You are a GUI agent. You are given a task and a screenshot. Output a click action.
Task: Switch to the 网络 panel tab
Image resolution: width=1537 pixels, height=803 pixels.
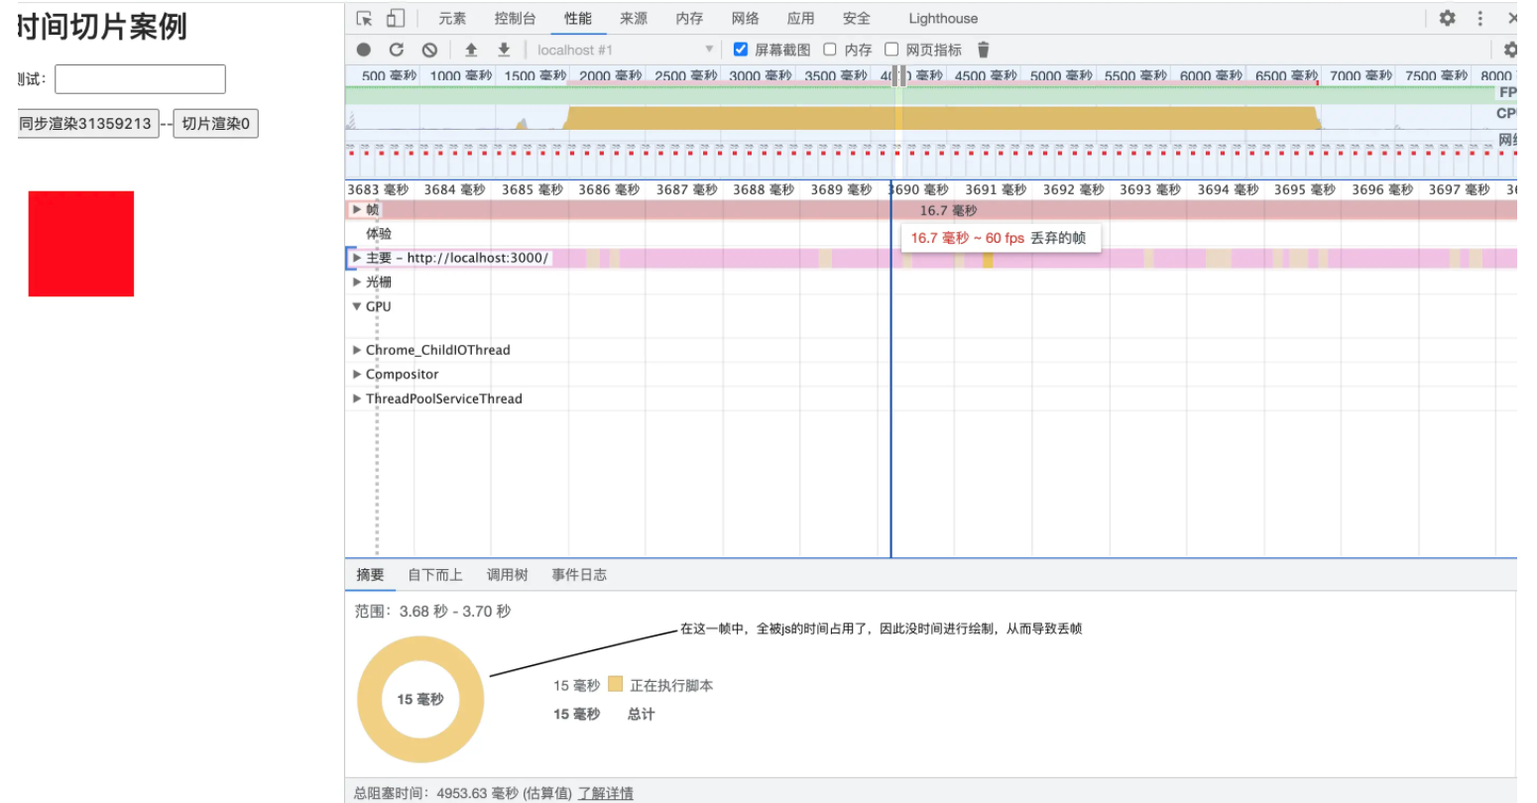[x=745, y=18]
